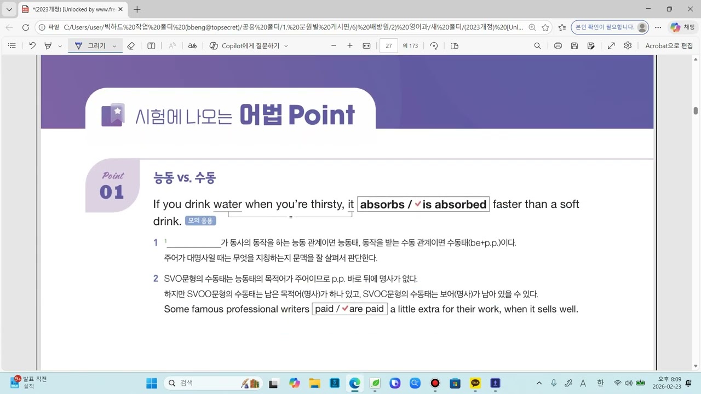Open the tab search dropdown
Screen dimensions: 701x394
coord(9,9)
